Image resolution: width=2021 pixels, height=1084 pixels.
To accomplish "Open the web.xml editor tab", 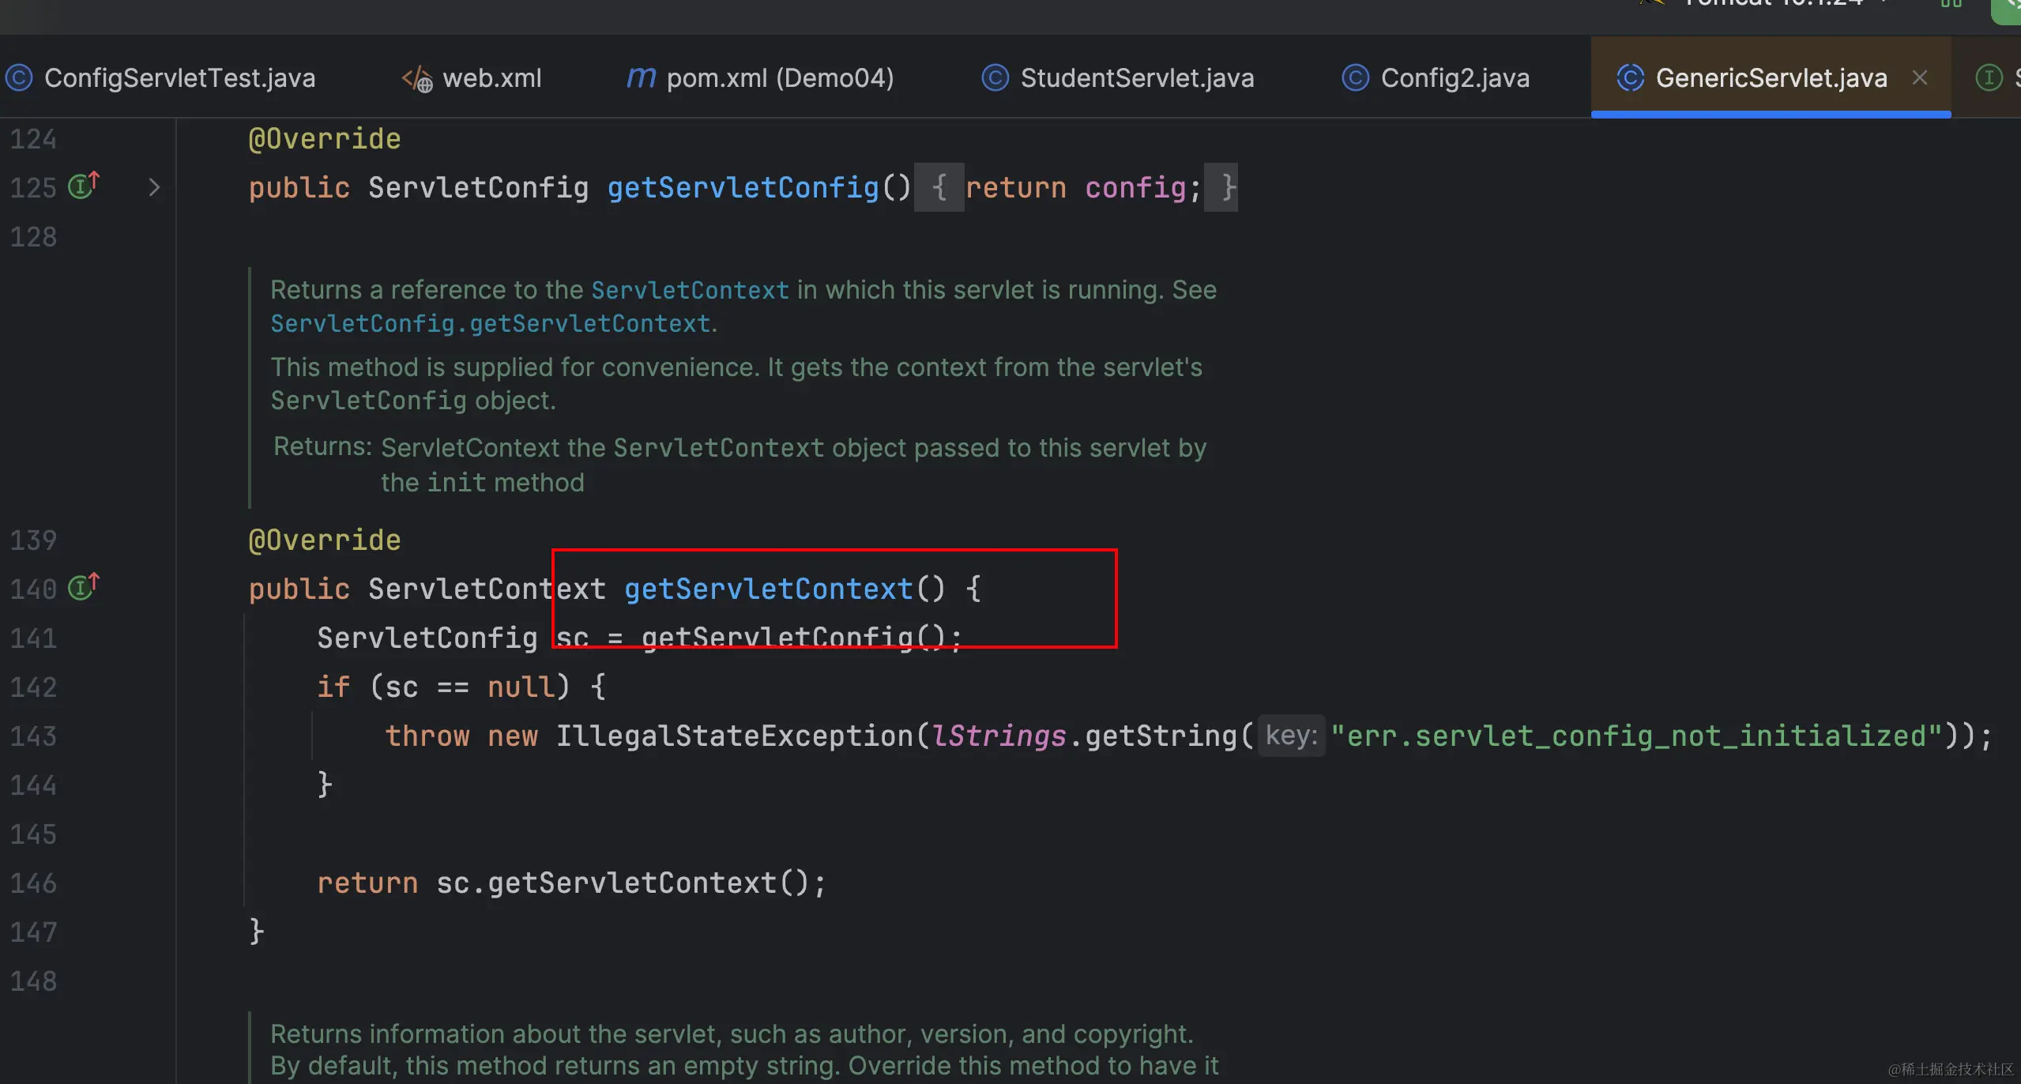I will click(491, 78).
